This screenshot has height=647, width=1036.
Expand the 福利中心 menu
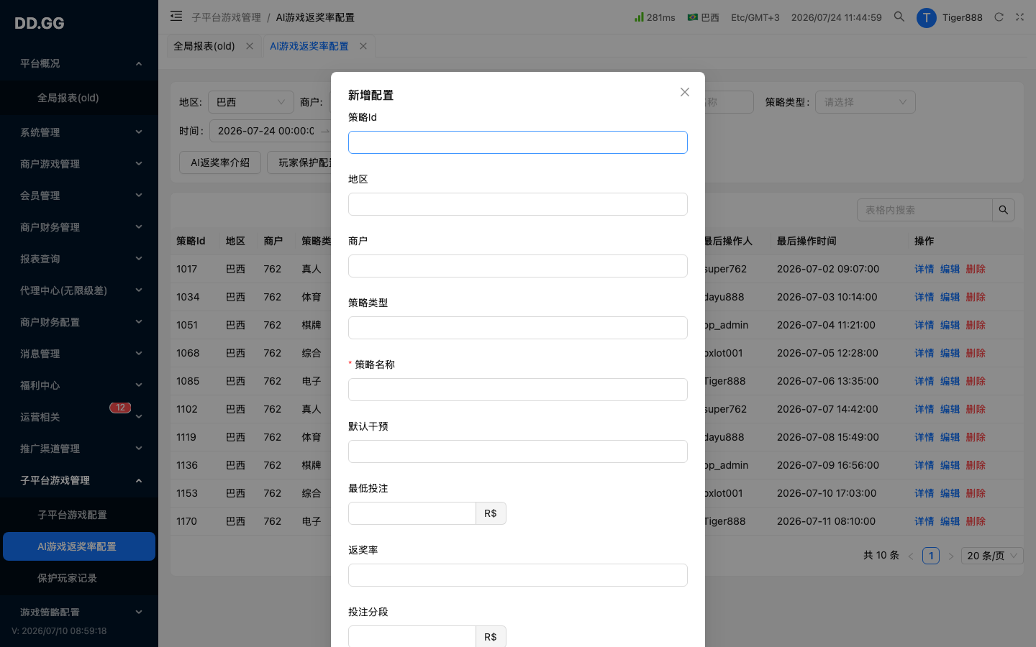[79, 385]
